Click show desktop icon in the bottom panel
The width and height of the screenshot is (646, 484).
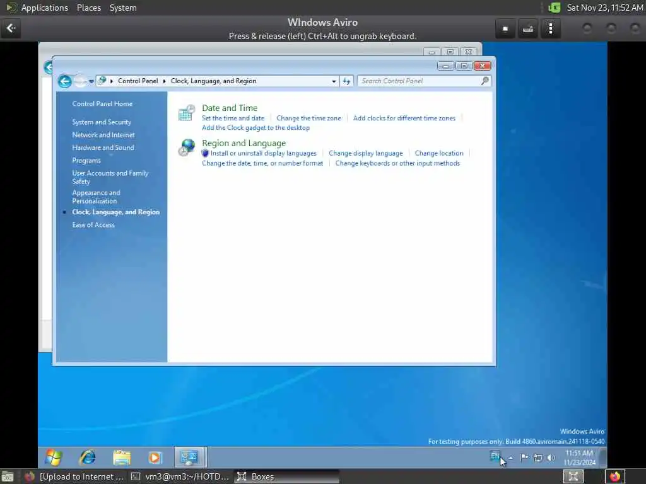8,477
